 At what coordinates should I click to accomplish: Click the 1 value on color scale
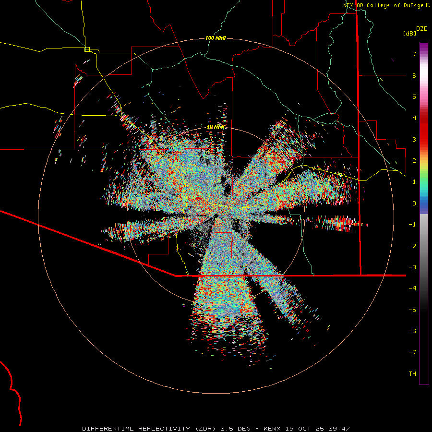pyautogui.click(x=414, y=182)
